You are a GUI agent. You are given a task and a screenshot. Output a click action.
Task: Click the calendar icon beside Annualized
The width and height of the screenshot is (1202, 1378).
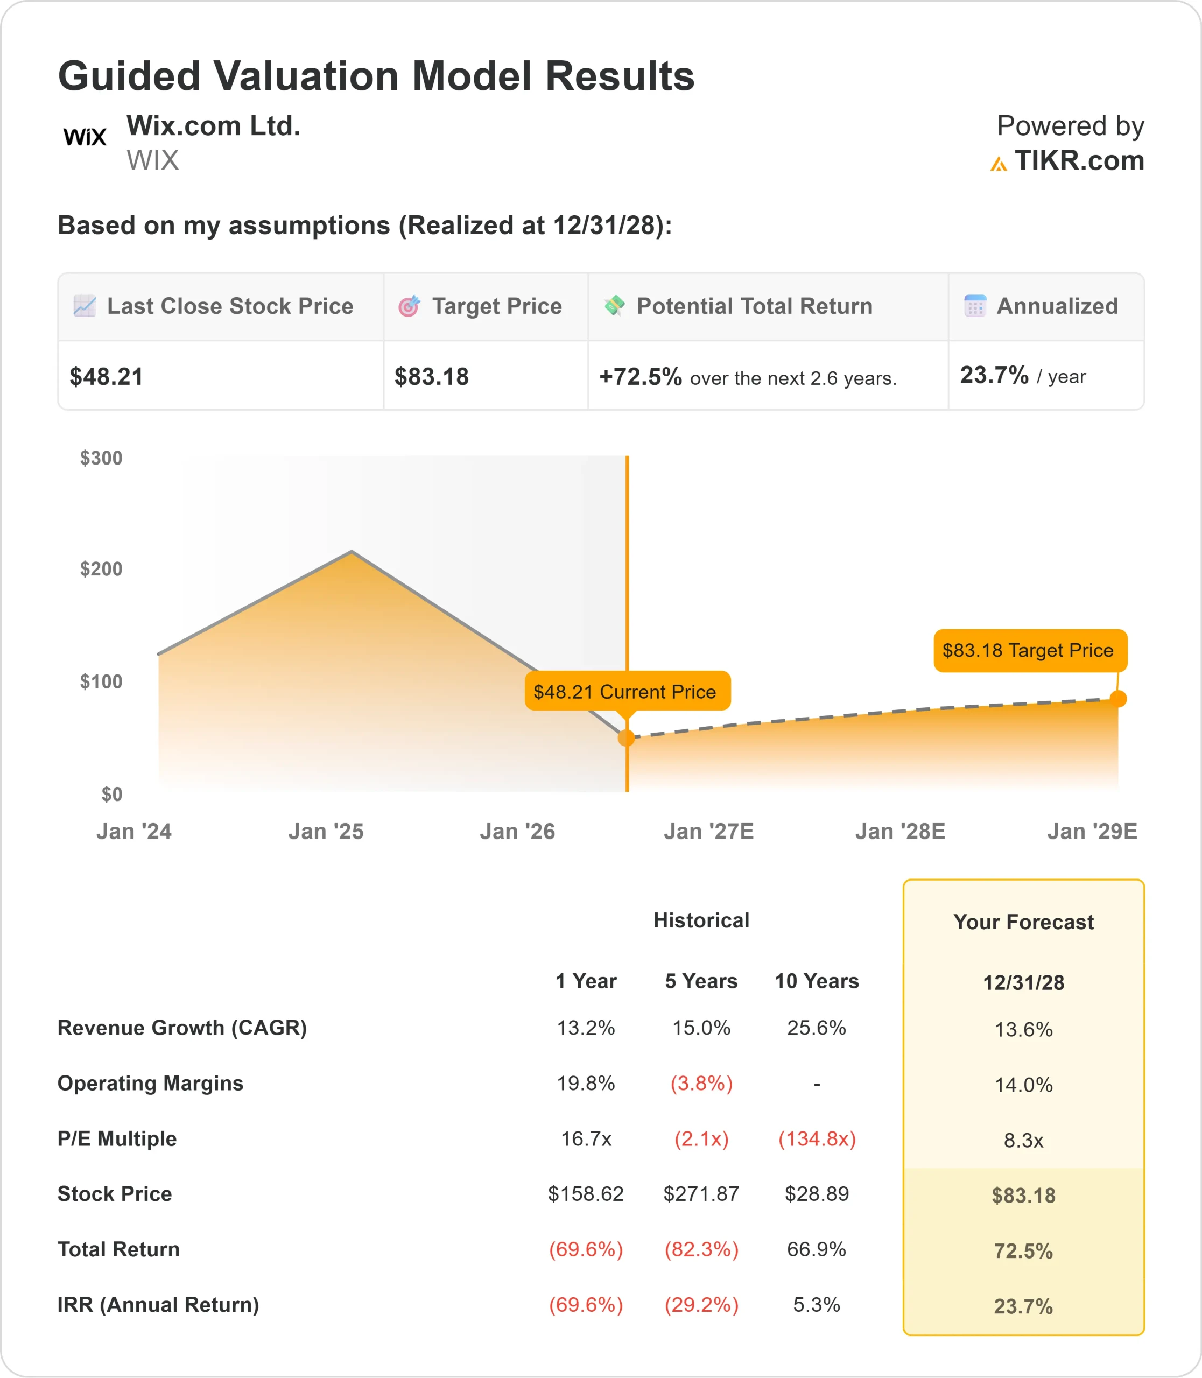tap(975, 306)
